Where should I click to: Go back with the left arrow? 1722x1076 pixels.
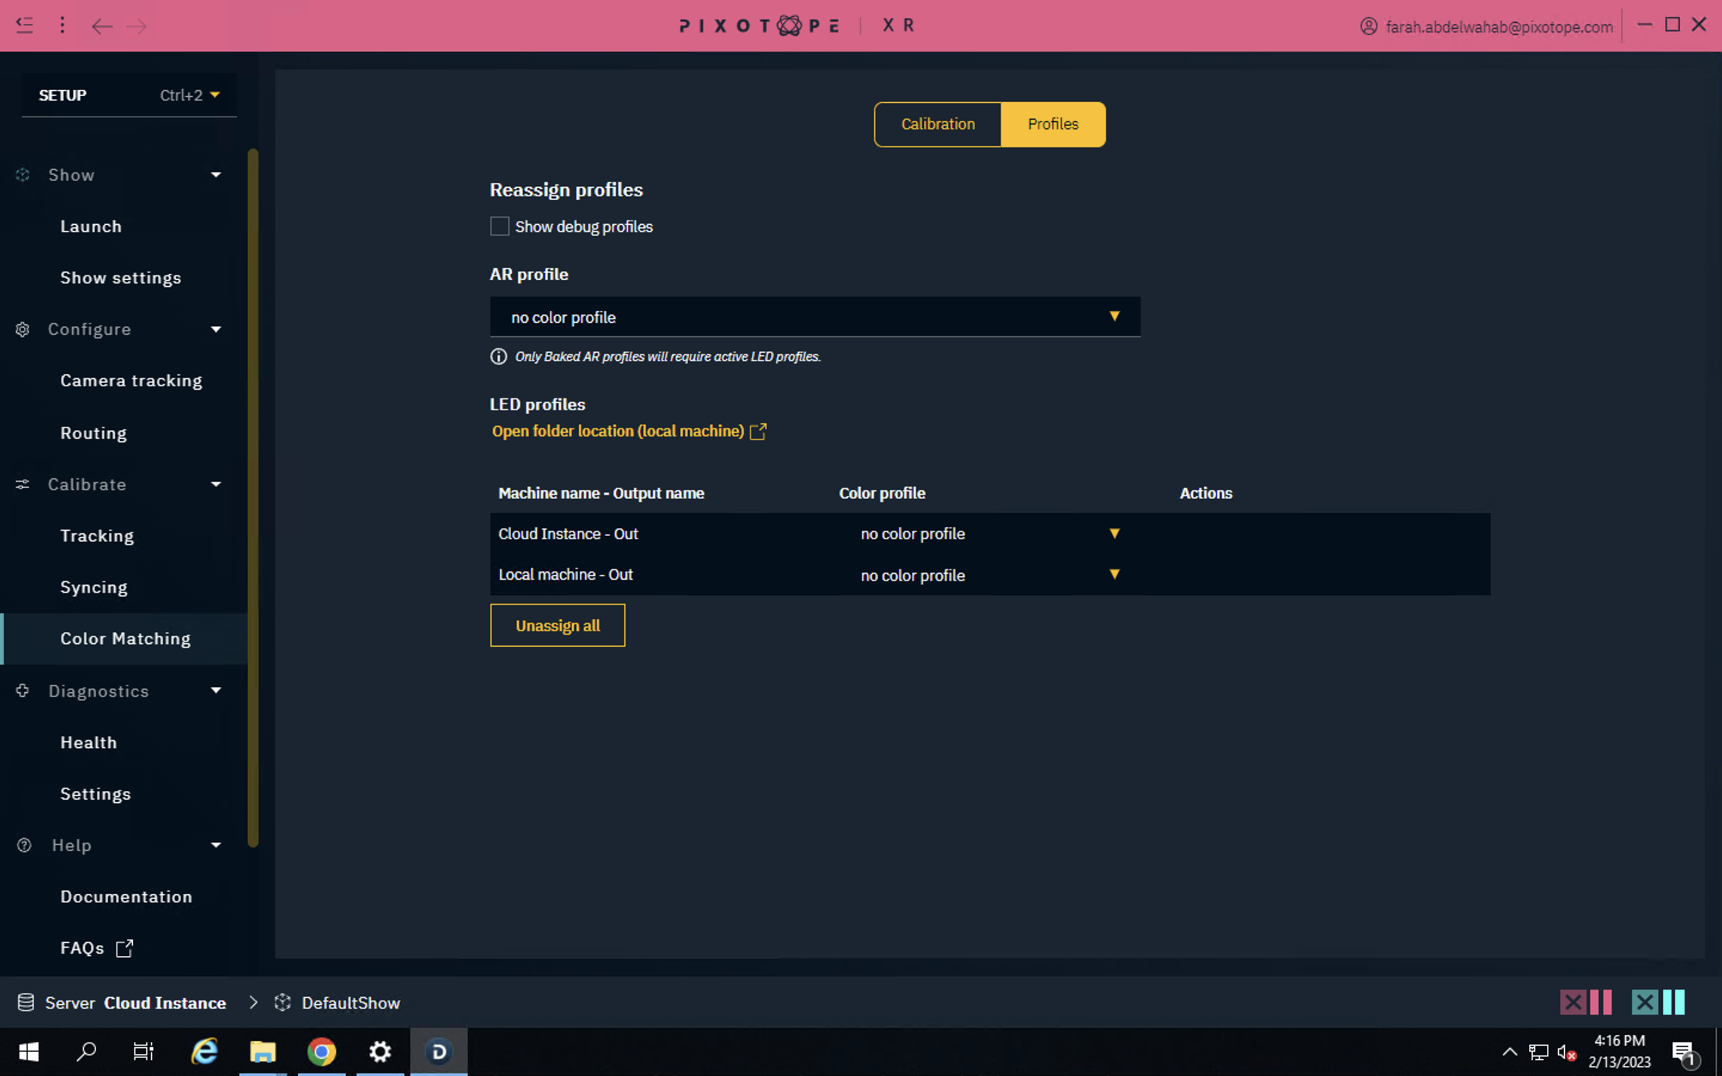point(102,26)
